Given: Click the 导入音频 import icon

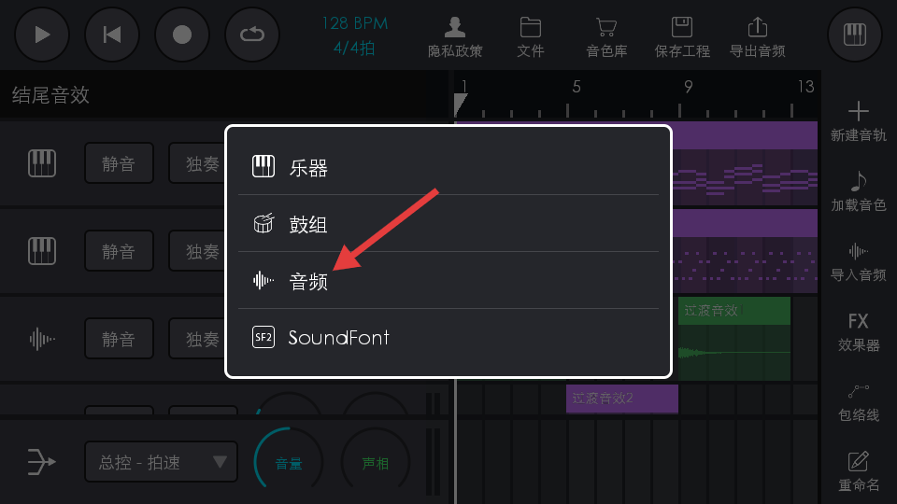Looking at the screenshot, I should 858,261.
